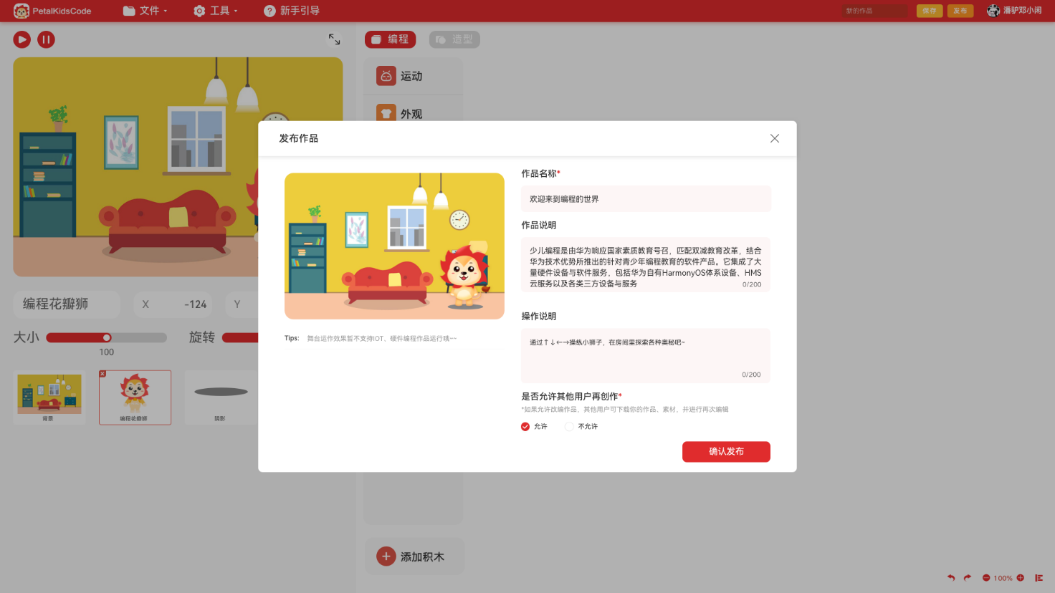Image resolution: width=1055 pixels, height=593 pixels.
Task: Save the project with 保存
Action: 930,11
